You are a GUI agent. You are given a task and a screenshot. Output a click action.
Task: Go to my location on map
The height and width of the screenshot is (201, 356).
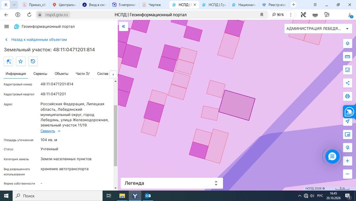point(347,122)
